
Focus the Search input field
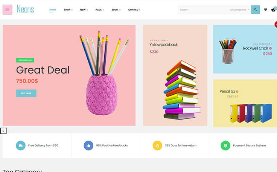tap(203, 10)
